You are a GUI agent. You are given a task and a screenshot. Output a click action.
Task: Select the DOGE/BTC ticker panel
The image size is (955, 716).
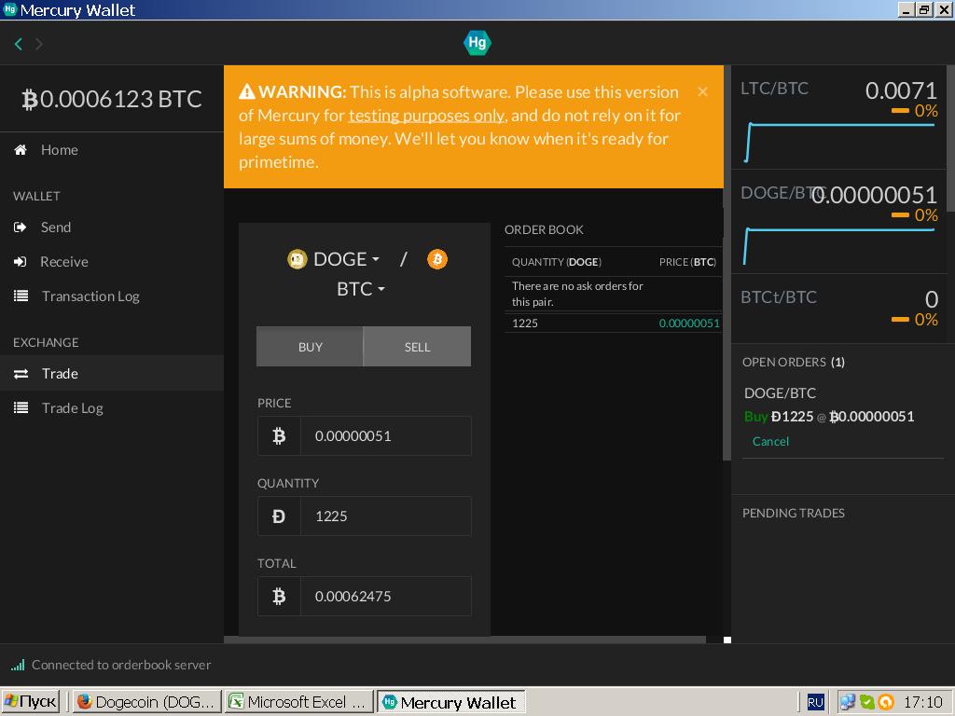838,222
